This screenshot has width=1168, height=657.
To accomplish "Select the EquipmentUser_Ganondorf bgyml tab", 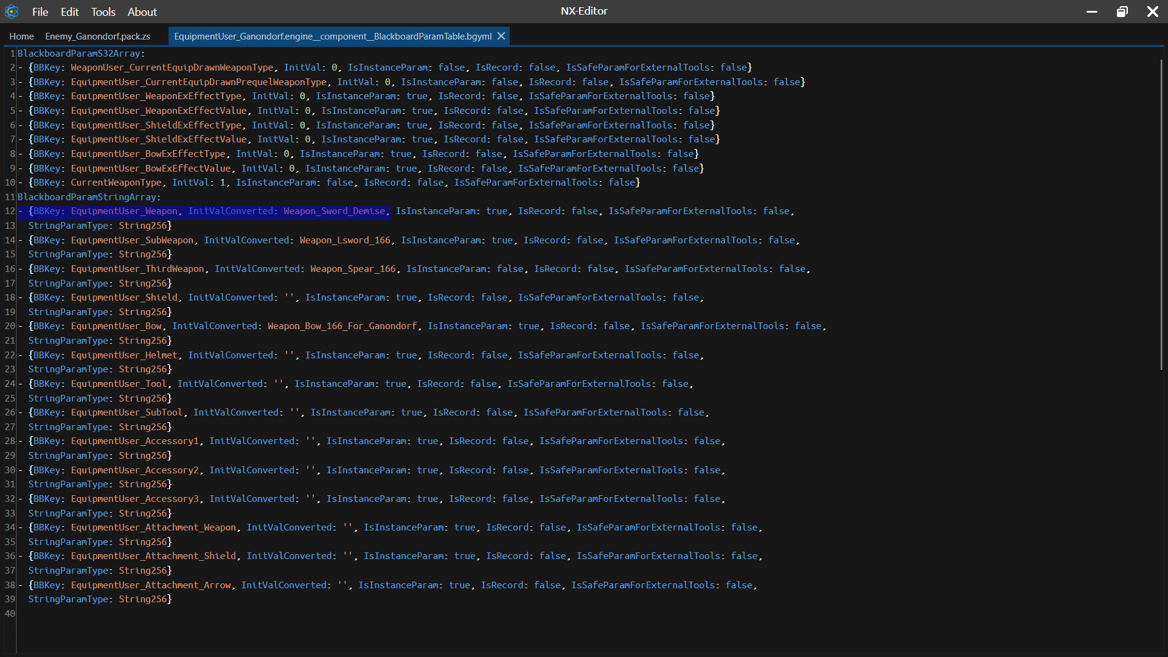I will point(332,36).
